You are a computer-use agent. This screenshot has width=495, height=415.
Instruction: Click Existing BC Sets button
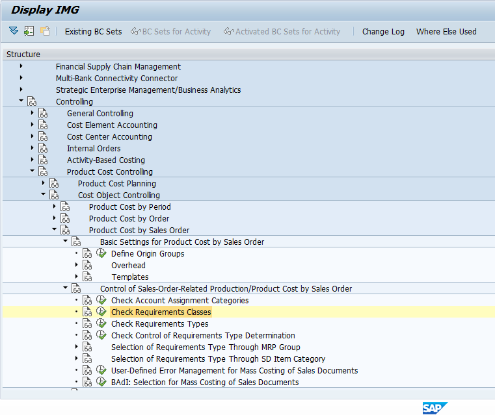pos(93,32)
